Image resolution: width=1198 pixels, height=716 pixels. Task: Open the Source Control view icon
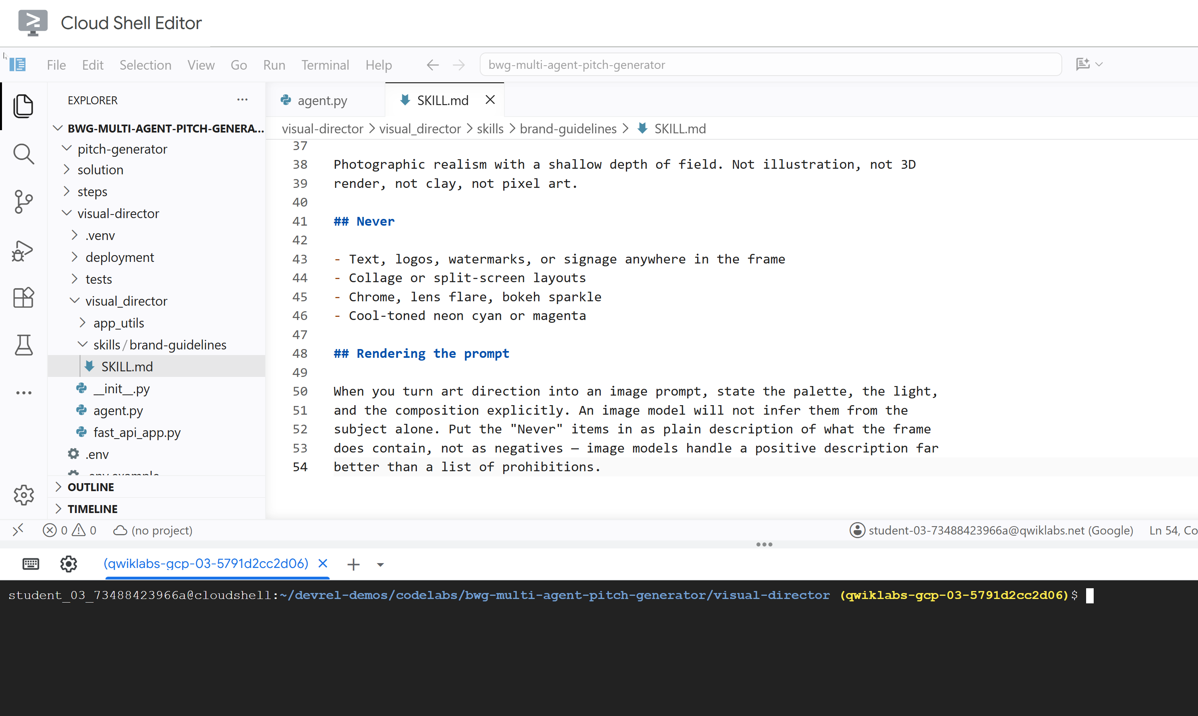(x=23, y=202)
